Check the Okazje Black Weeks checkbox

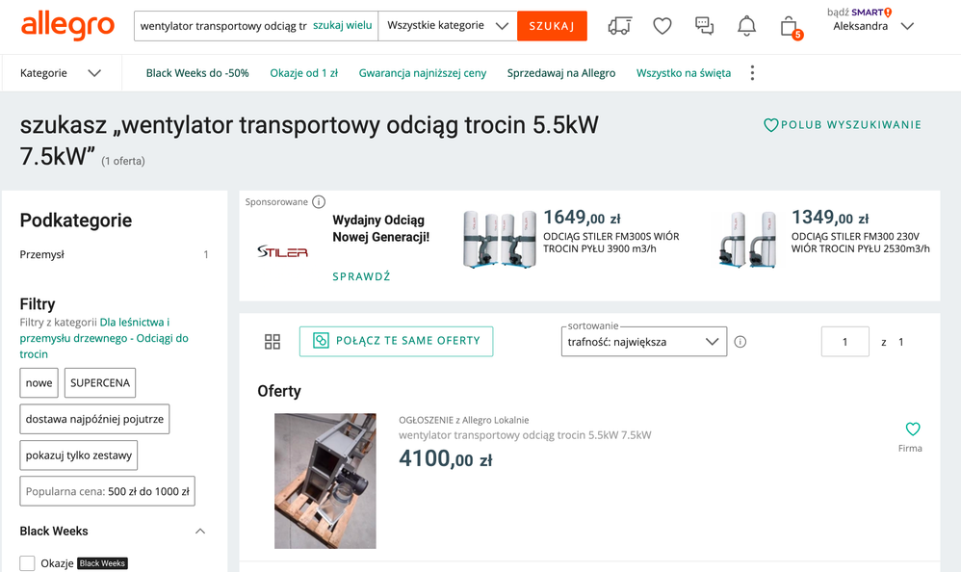(x=28, y=563)
